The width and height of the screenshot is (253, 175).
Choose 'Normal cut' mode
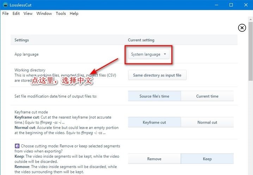[x=207, y=122]
